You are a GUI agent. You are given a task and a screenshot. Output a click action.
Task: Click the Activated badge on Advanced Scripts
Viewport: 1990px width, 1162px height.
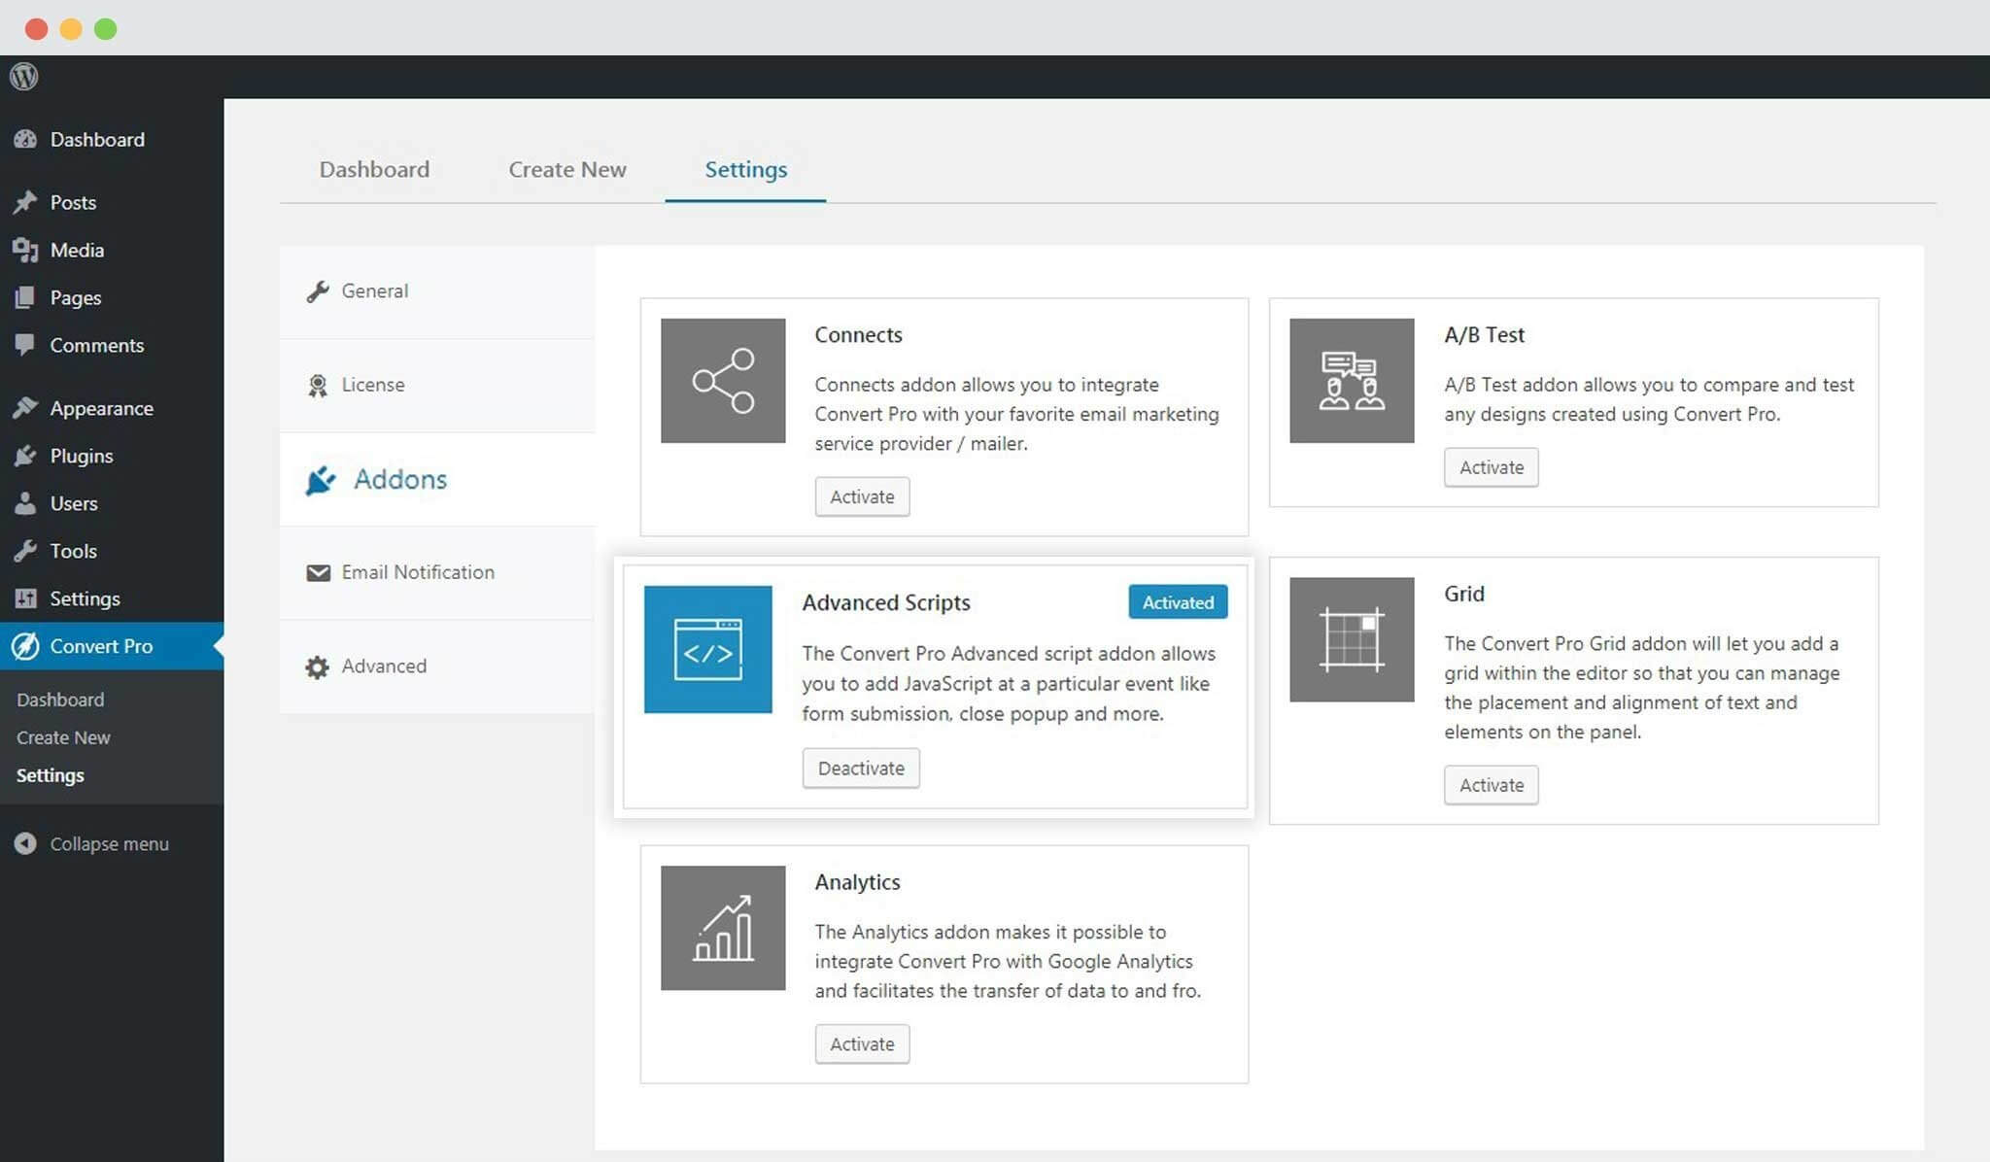point(1177,602)
